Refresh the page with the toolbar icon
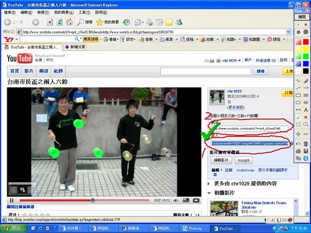Screen dimensions: 311x233 click(60, 22)
